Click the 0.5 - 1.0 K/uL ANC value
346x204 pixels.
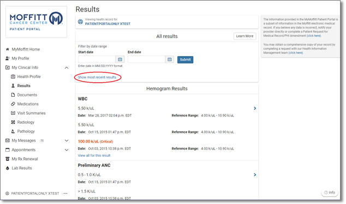89,175
